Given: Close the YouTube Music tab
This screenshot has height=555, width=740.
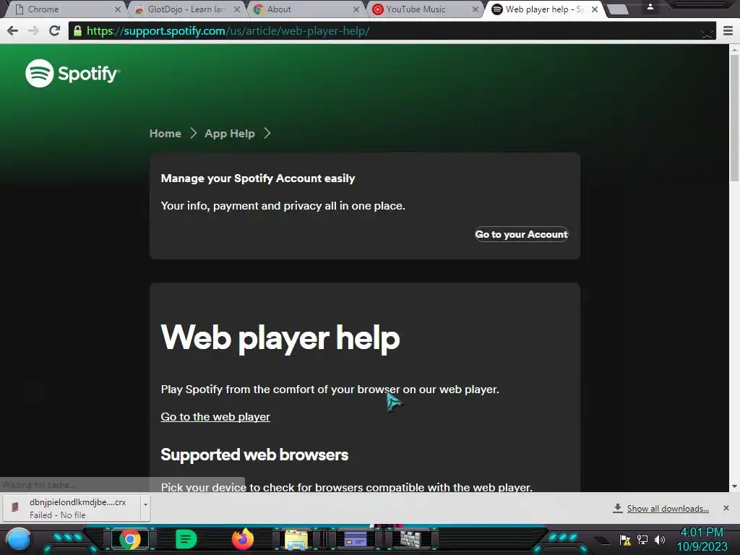Looking at the screenshot, I should 476,9.
